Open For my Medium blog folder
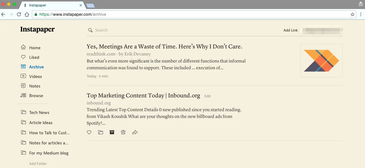 pyautogui.click(x=49, y=153)
